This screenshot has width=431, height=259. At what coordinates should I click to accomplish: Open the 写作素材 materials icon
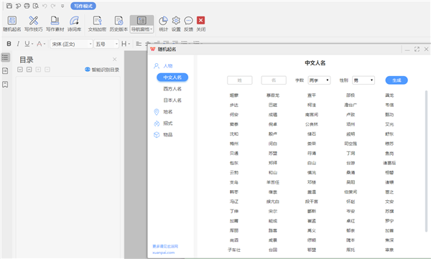tap(55, 24)
